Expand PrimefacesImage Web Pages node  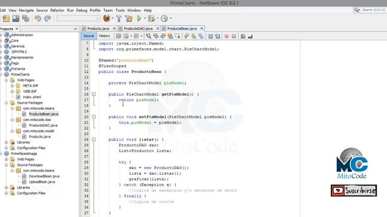point(7,159)
